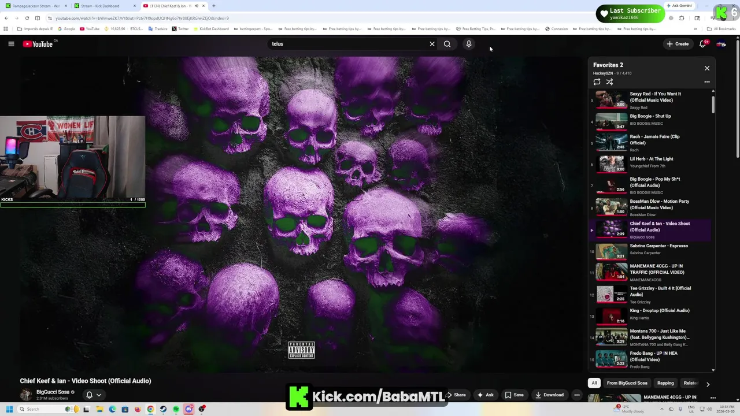
Task: Open the Traduire bookmark
Action: click(x=158, y=29)
